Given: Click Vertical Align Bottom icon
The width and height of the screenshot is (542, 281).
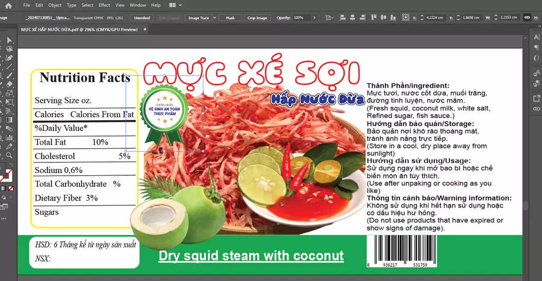Looking at the screenshot, I should 393,17.
